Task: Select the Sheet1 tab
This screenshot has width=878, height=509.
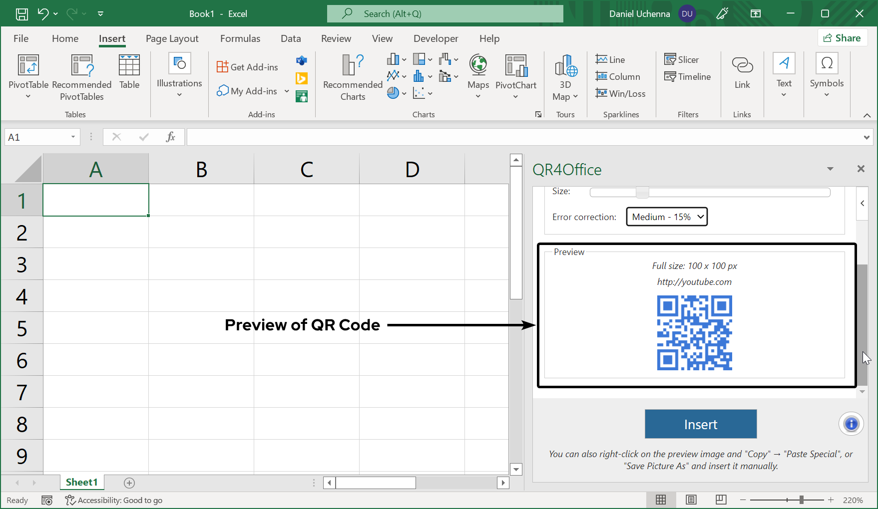Action: (82, 482)
